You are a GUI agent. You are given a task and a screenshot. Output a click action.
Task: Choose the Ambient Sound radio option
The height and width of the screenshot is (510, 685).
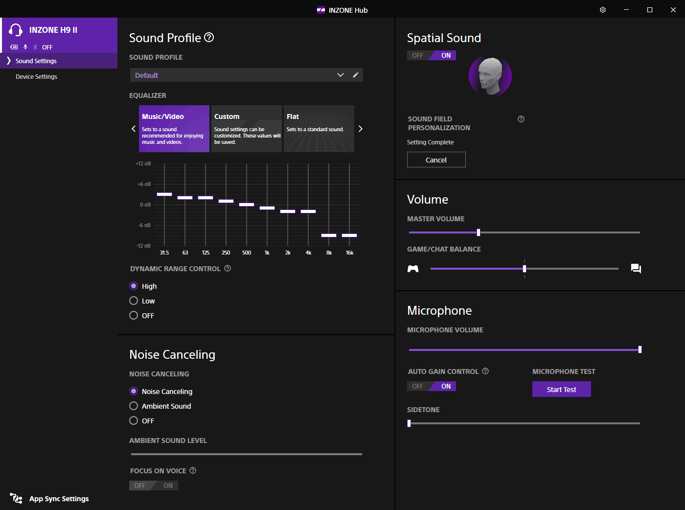click(x=134, y=406)
